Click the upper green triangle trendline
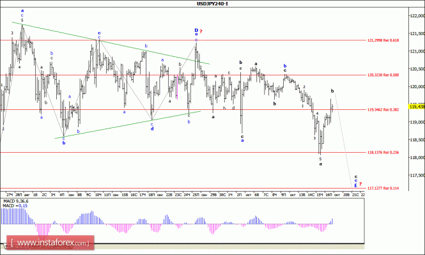 point(111,43)
